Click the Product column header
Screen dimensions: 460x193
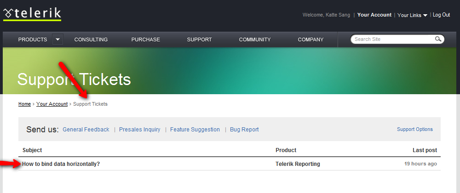tap(286, 150)
